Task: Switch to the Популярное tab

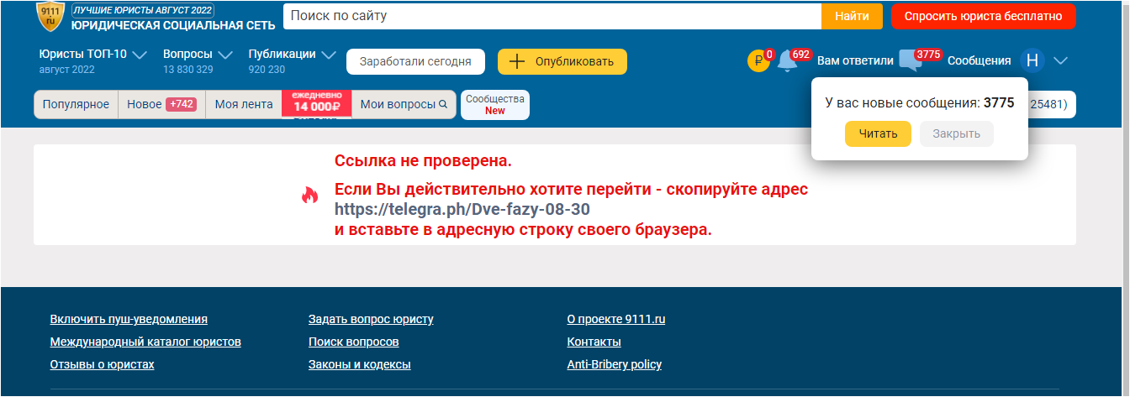Action: tap(76, 105)
